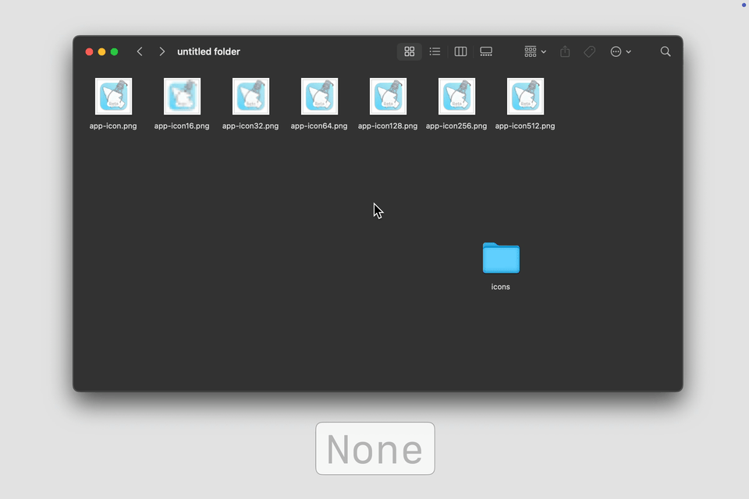Open the icons folder

(x=500, y=258)
